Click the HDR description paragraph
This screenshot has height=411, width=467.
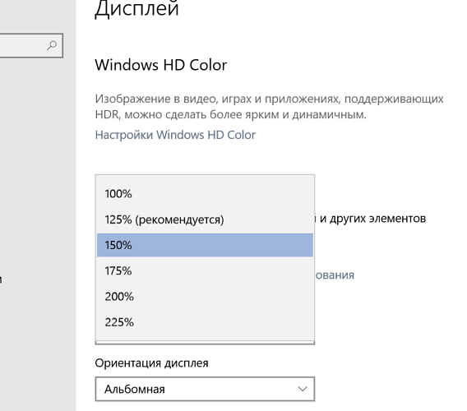click(269, 106)
